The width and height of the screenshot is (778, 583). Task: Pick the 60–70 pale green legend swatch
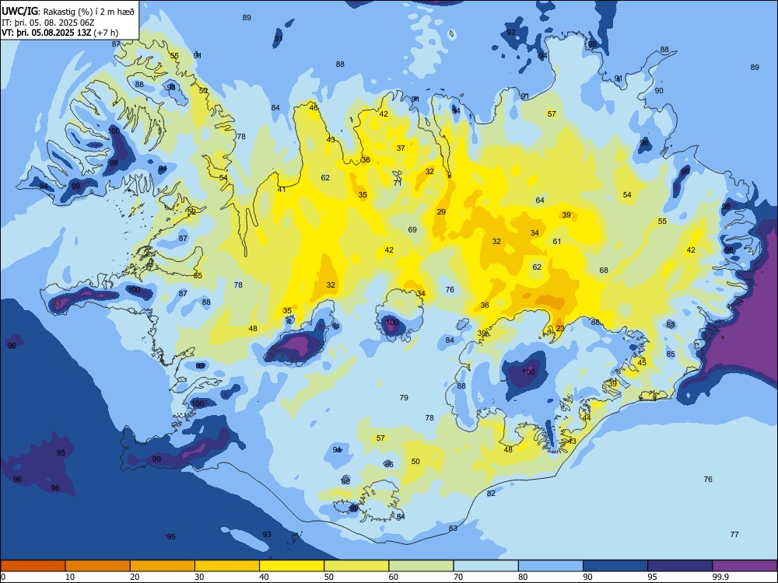421,566
